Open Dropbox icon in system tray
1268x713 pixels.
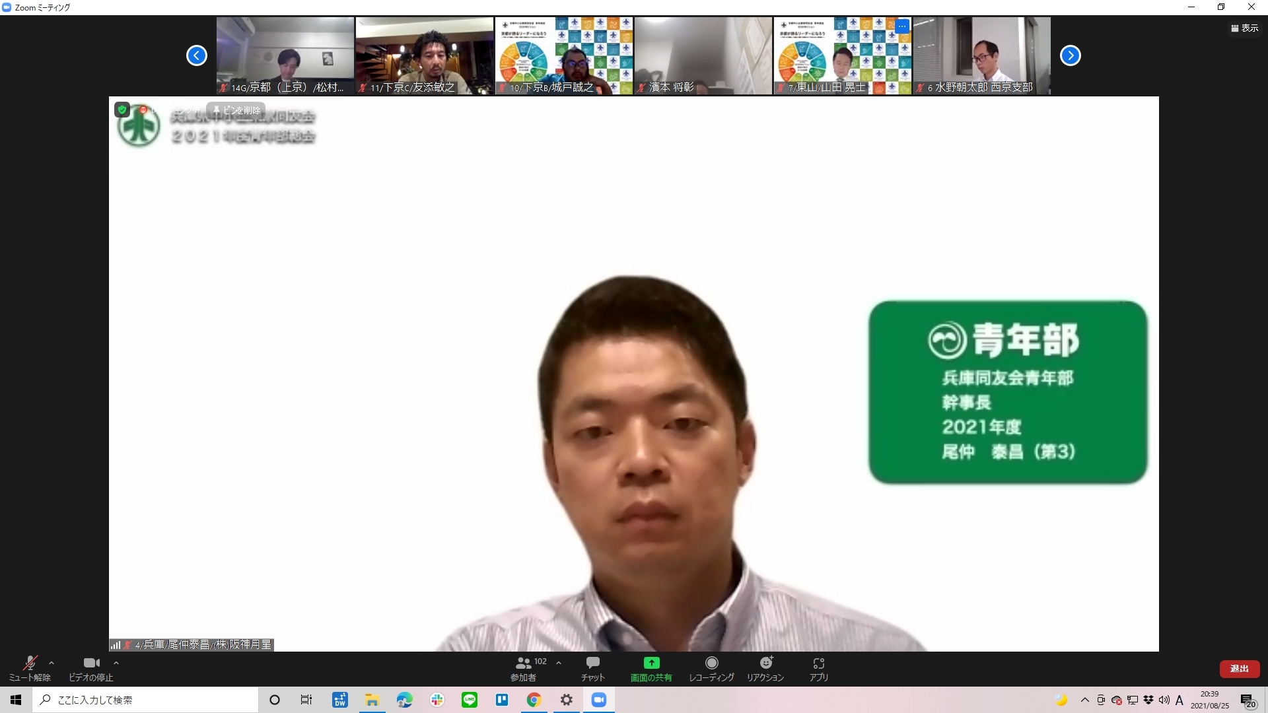coord(1148,700)
